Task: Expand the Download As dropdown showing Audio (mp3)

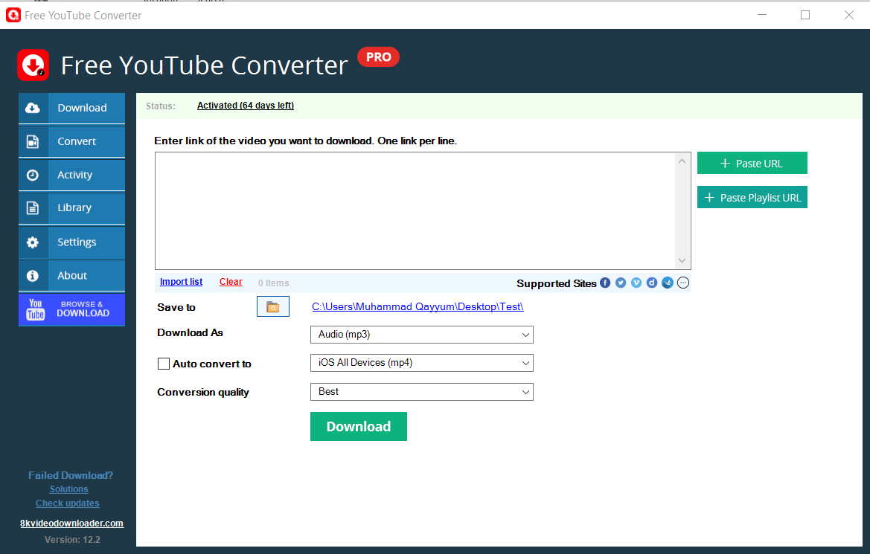Action: point(422,335)
